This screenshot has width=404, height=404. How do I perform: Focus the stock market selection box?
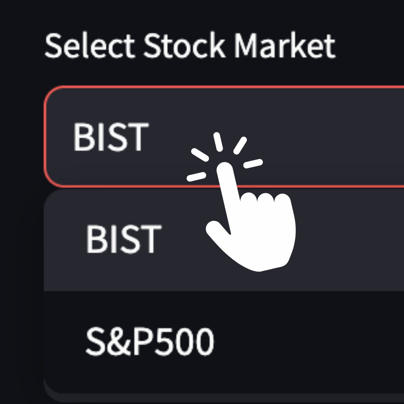click(x=224, y=136)
